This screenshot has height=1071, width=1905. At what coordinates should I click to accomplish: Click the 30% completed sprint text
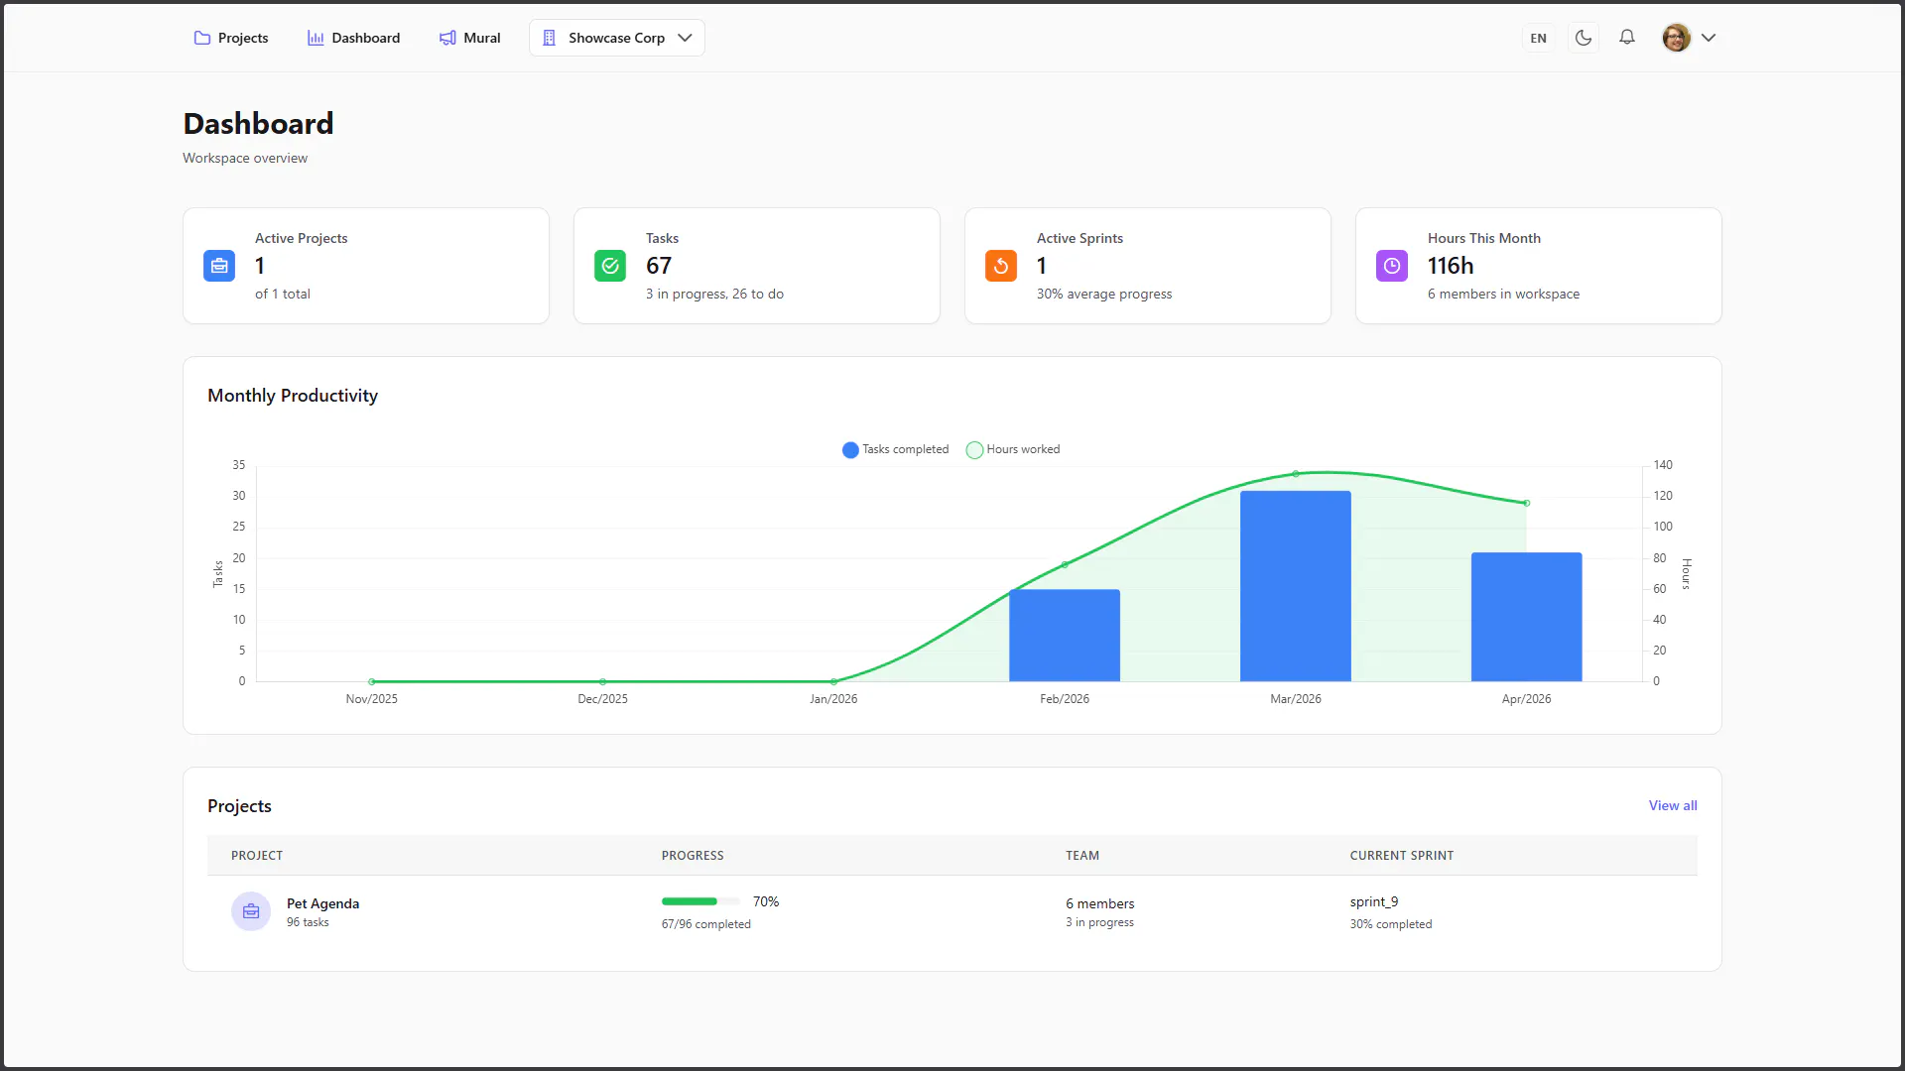tap(1390, 924)
